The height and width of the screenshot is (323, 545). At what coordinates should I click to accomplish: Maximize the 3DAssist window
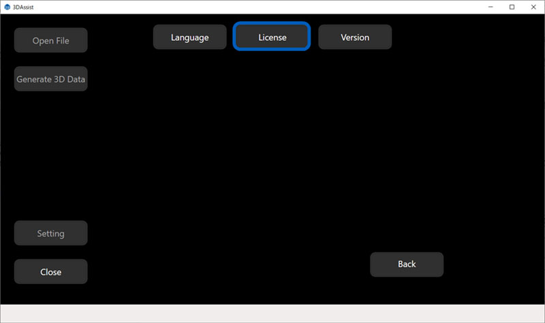512,7
